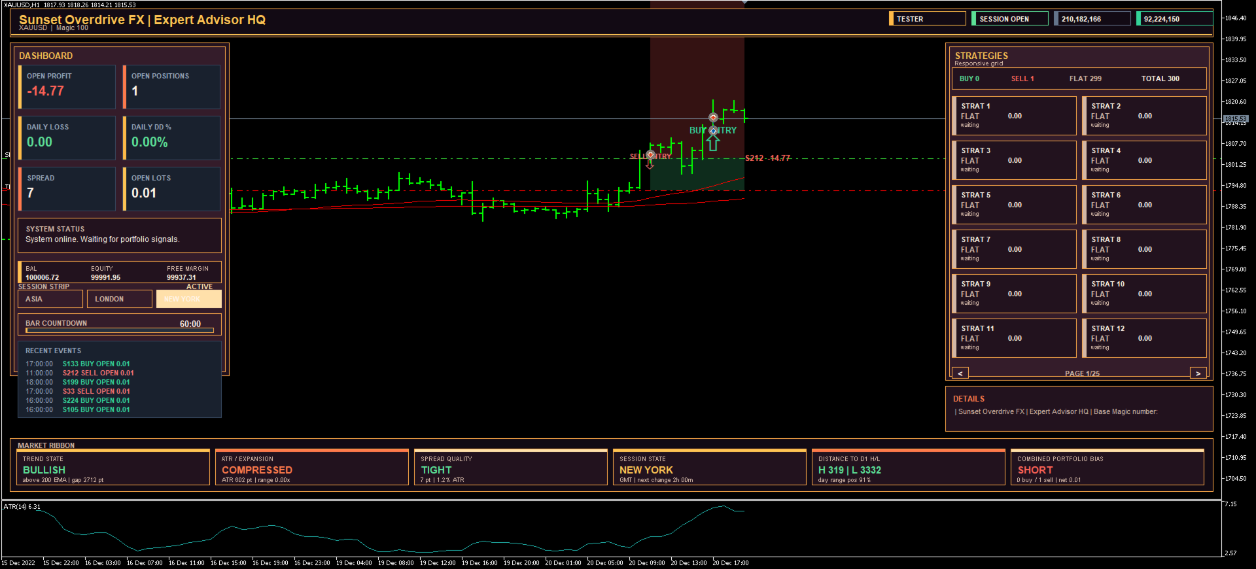Click the free margin value 99937.31
The width and height of the screenshot is (1256, 569).
pyautogui.click(x=181, y=277)
